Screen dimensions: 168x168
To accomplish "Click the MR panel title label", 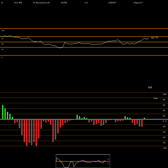I will pos(150,87).
